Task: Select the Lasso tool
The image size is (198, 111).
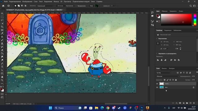Action: [2, 20]
